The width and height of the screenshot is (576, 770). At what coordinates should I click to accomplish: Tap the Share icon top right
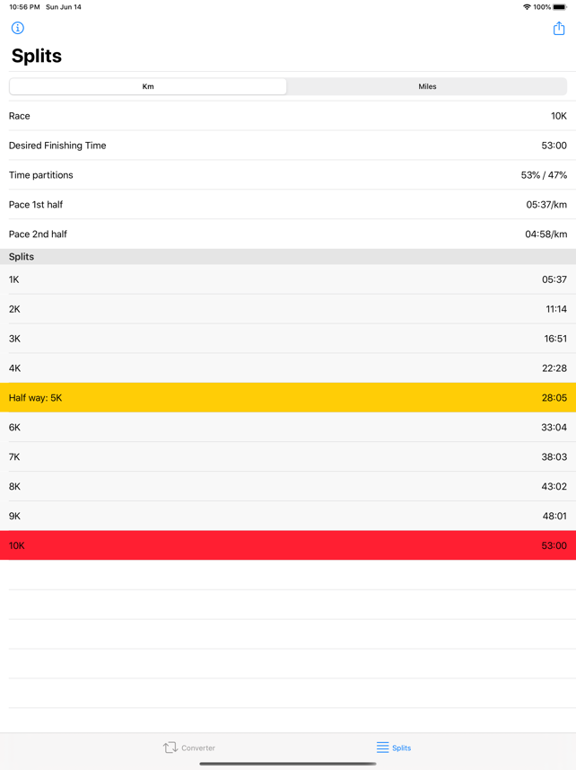point(559,28)
